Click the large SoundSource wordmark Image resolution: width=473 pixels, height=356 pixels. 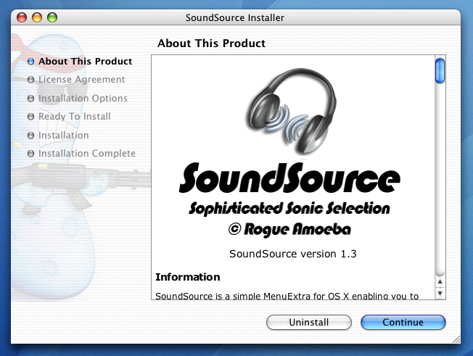(x=289, y=178)
